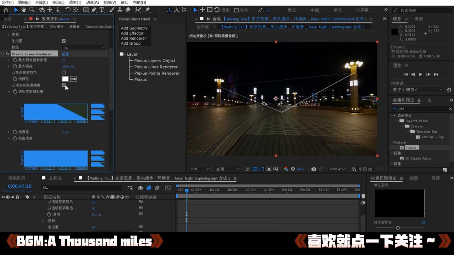The height and width of the screenshot is (255, 454).
Task: Select the Zoom magnifier tool
Action: [x=32, y=10]
